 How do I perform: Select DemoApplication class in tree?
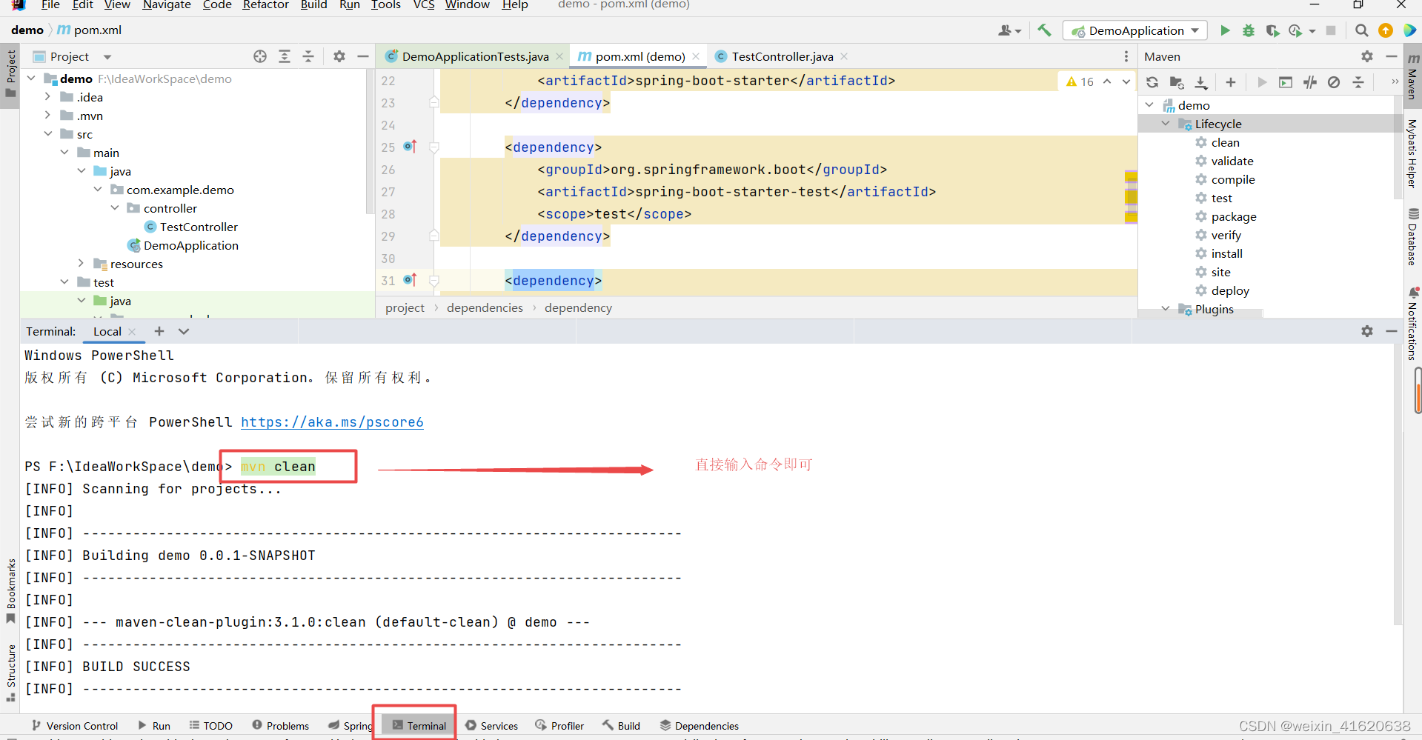tap(190, 245)
